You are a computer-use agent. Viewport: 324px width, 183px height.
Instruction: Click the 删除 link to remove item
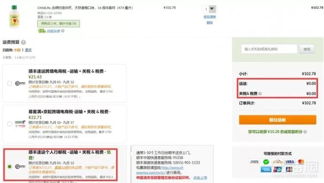point(210,22)
